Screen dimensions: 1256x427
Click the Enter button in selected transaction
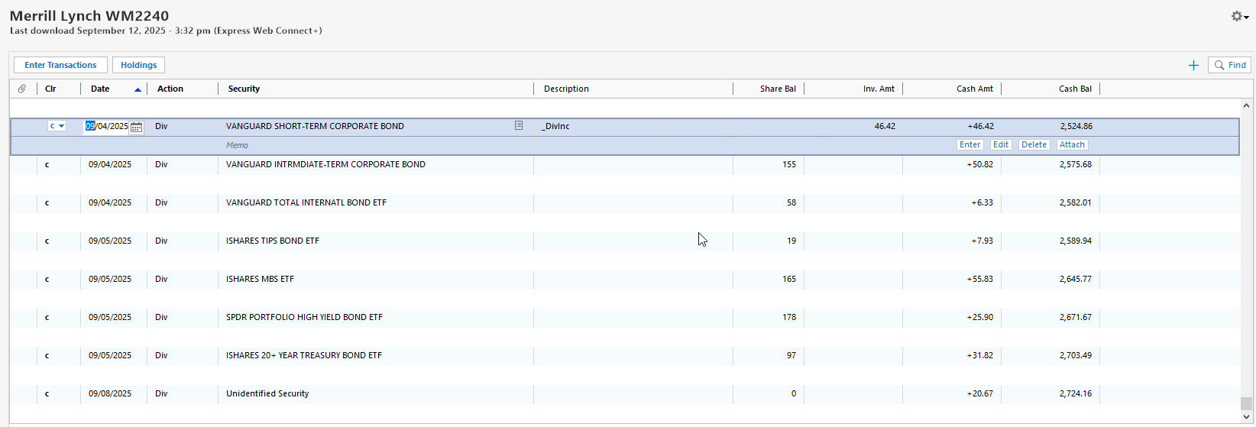tap(970, 144)
